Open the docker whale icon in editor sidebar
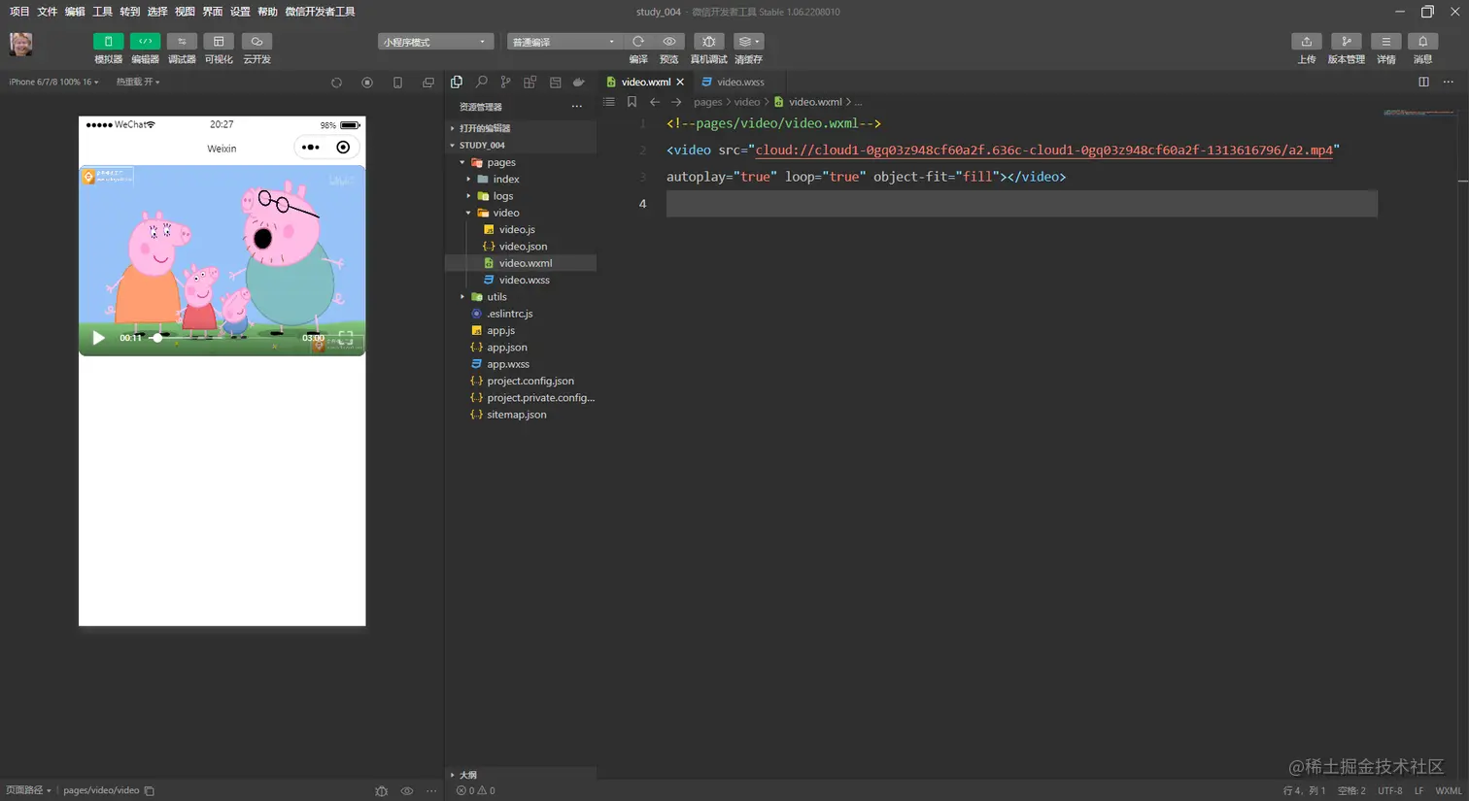 [579, 83]
